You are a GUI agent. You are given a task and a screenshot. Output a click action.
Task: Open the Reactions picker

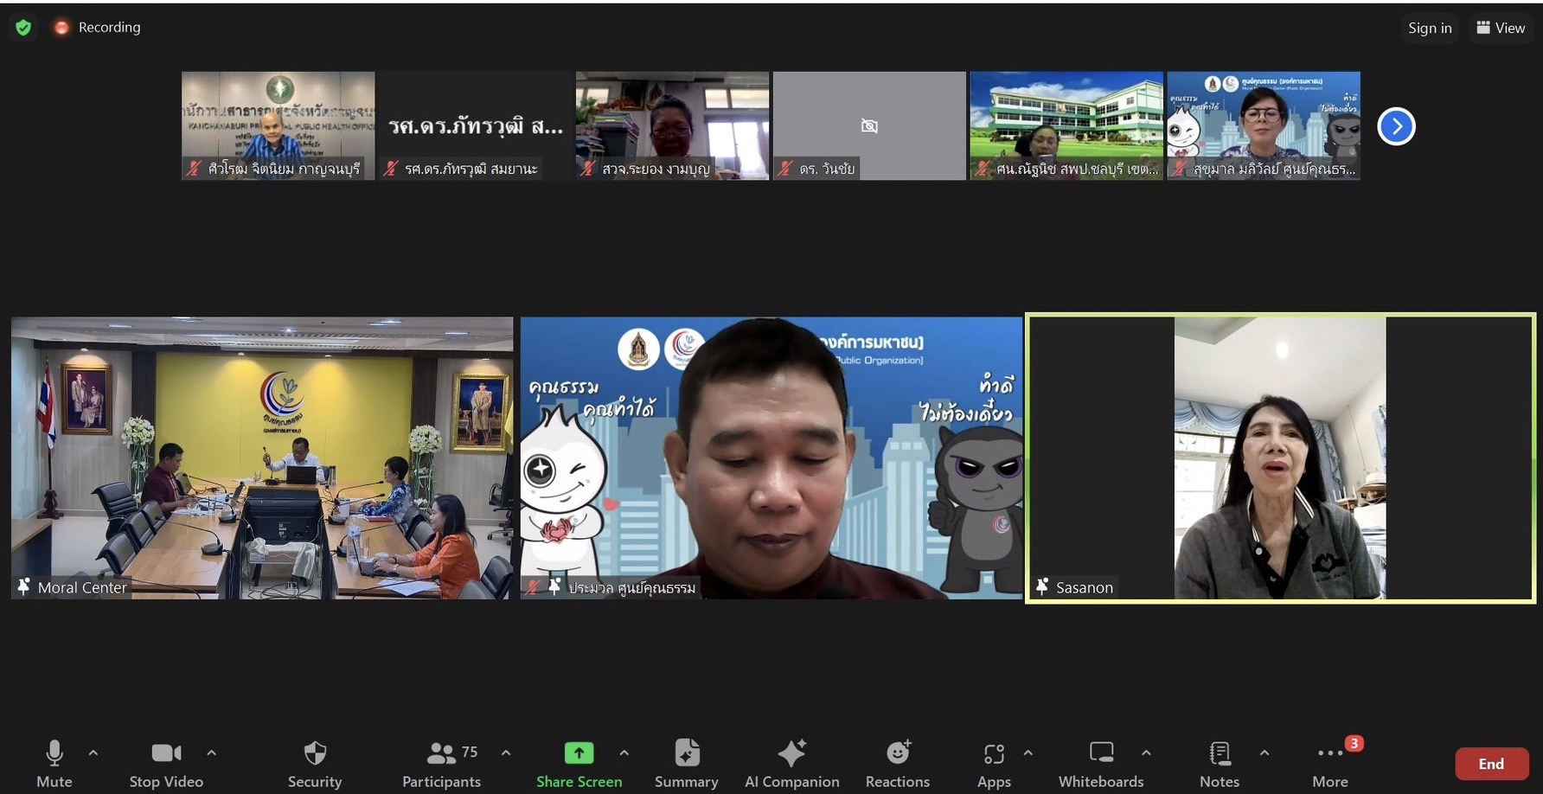898,763
